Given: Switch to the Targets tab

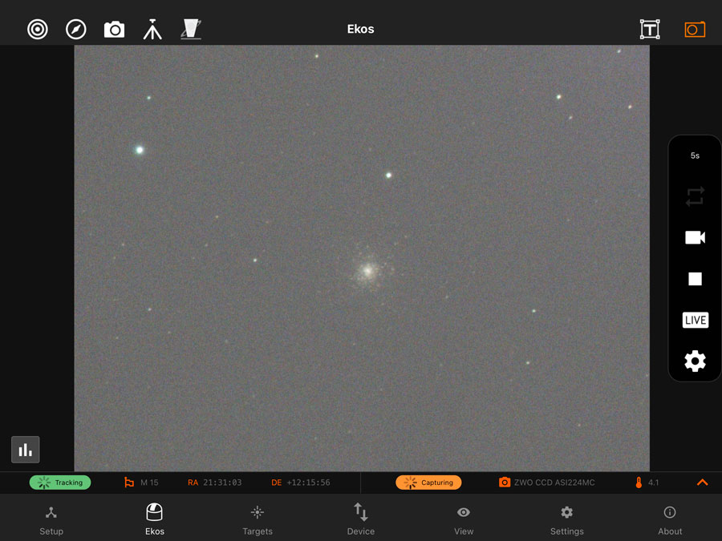Looking at the screenshot, I should pos(258,519).
